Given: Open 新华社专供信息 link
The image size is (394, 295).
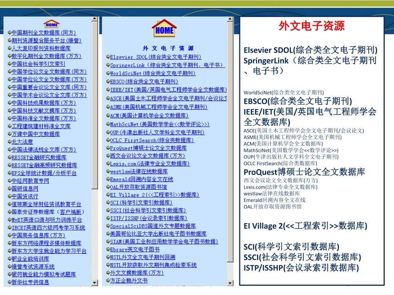Looking at the screenshot, I should (30, 282).
